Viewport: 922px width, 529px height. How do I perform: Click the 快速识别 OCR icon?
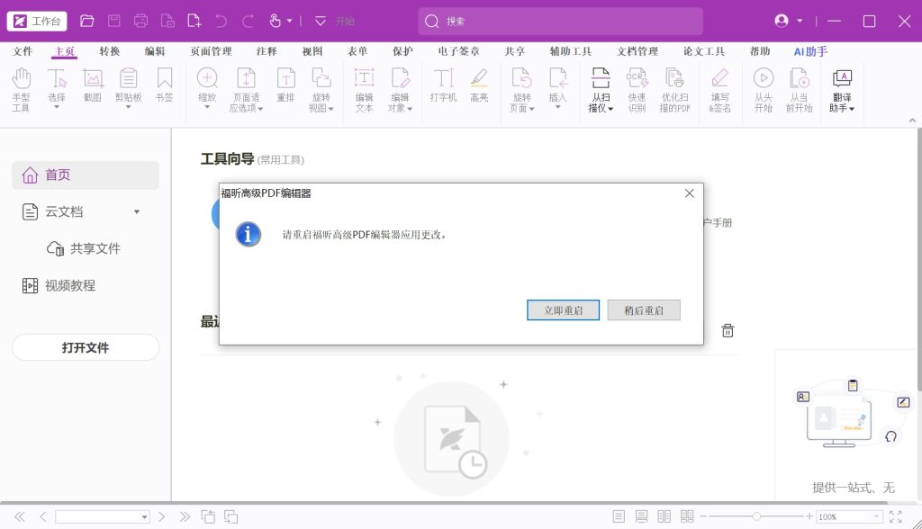coord(637,90)
